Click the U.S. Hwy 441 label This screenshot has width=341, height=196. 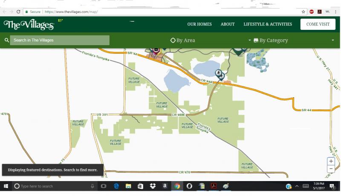(334, 84)
